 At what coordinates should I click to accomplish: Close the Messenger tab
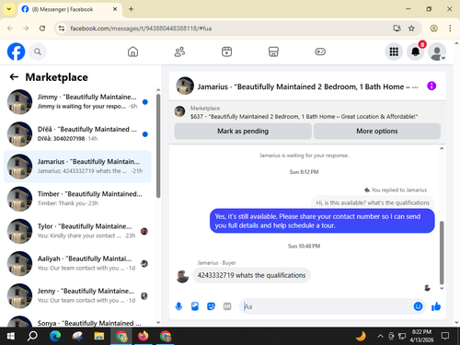coord(115,9)
